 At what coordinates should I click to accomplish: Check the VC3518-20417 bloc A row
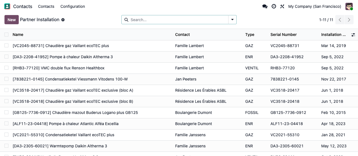pyautogui.click(x=6, y=90)
